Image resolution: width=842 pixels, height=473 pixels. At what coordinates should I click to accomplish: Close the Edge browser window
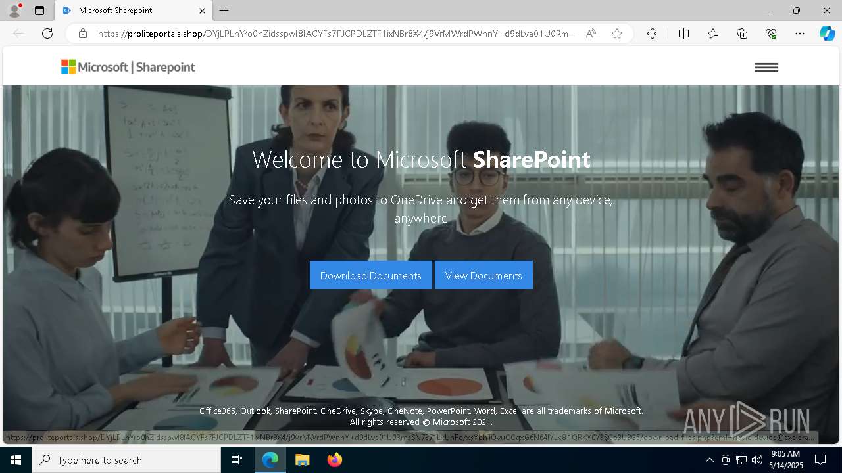827,11
